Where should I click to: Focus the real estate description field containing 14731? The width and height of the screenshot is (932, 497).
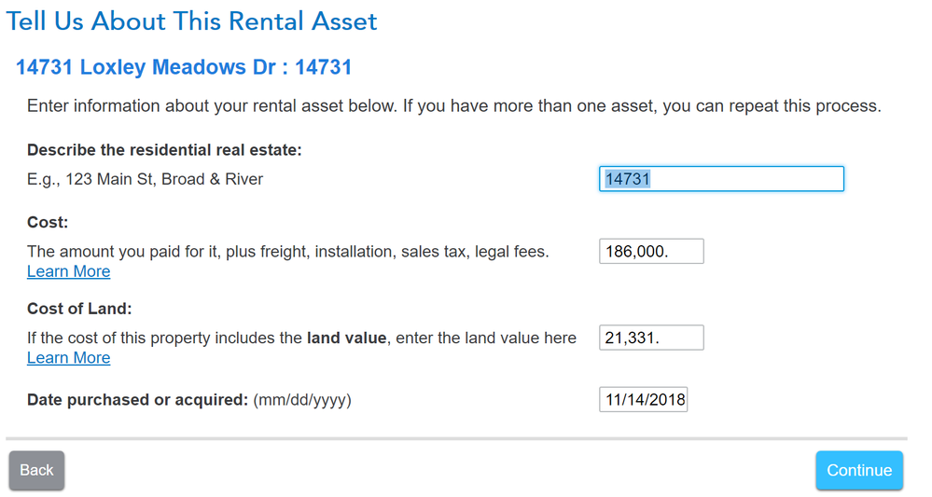[x=721, y=179]
